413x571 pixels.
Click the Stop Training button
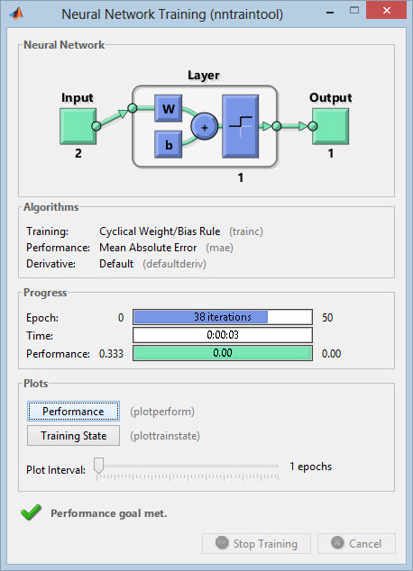point(256,544)
